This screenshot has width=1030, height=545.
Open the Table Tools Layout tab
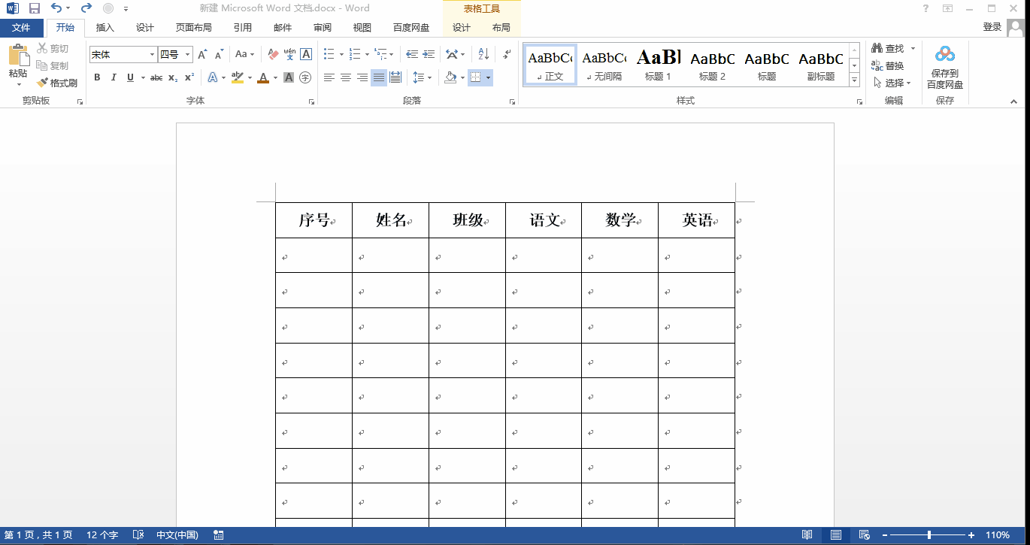[x=501, y=27]
